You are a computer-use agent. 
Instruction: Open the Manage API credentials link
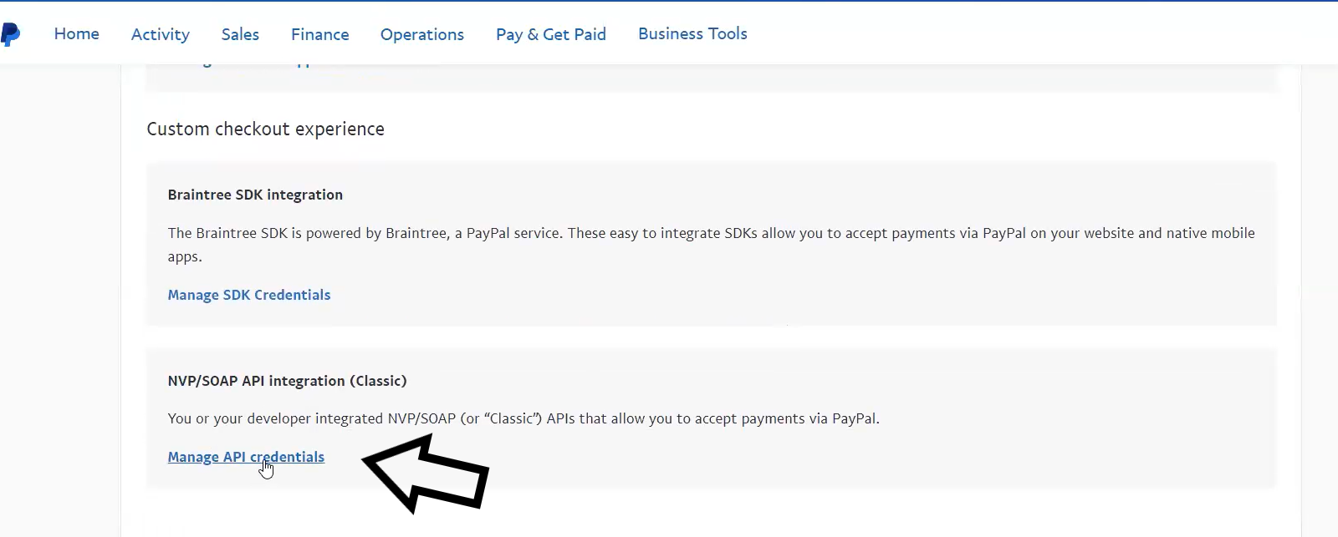point(246,457)
